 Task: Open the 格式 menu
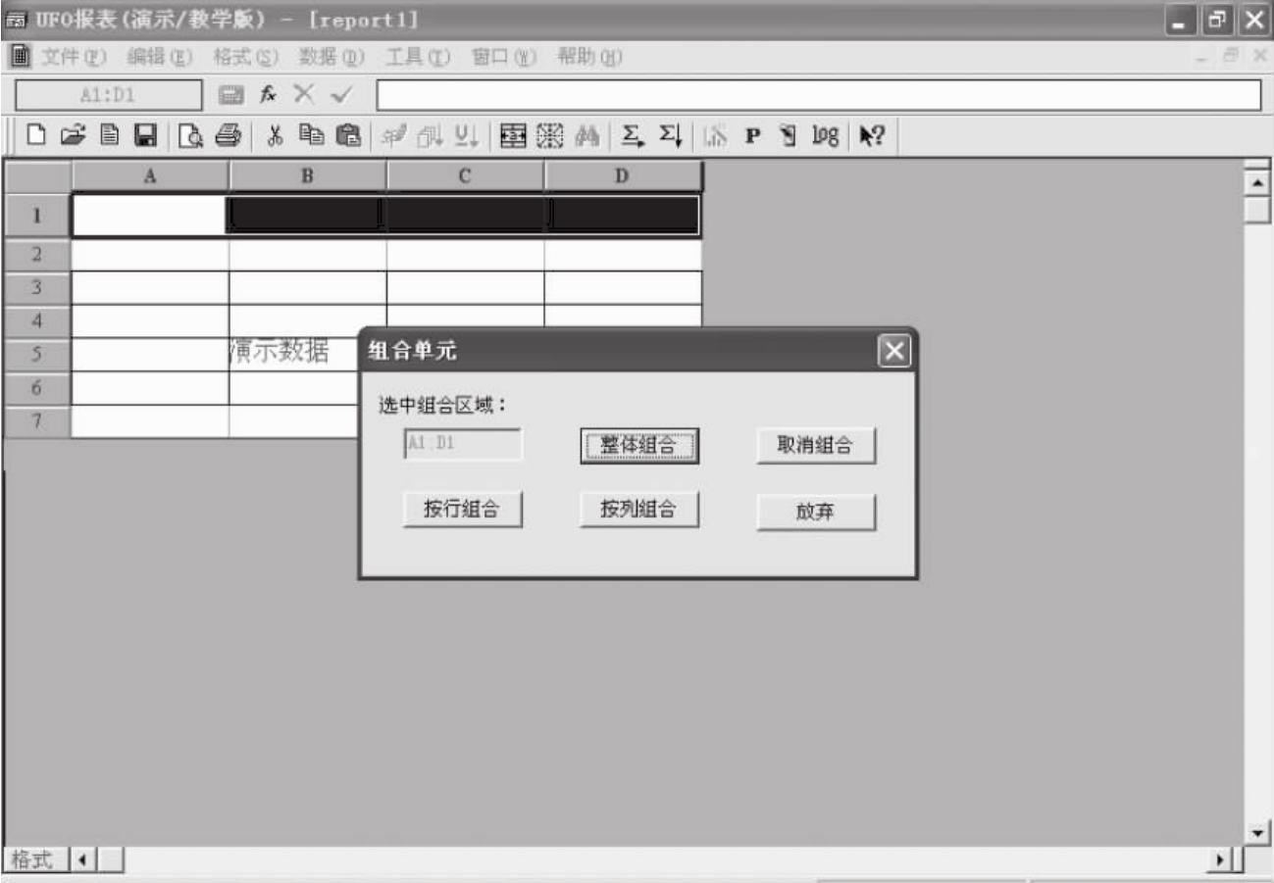tap(246, 57)
